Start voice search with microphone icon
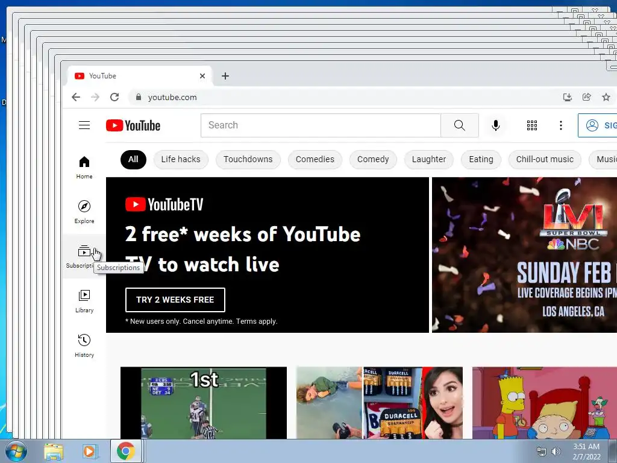 pos(496,125)
